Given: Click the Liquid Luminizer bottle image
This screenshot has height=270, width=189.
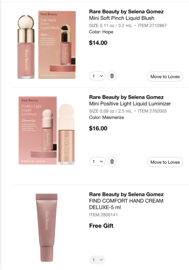Looking at the screenshot, I should [66, 134].
